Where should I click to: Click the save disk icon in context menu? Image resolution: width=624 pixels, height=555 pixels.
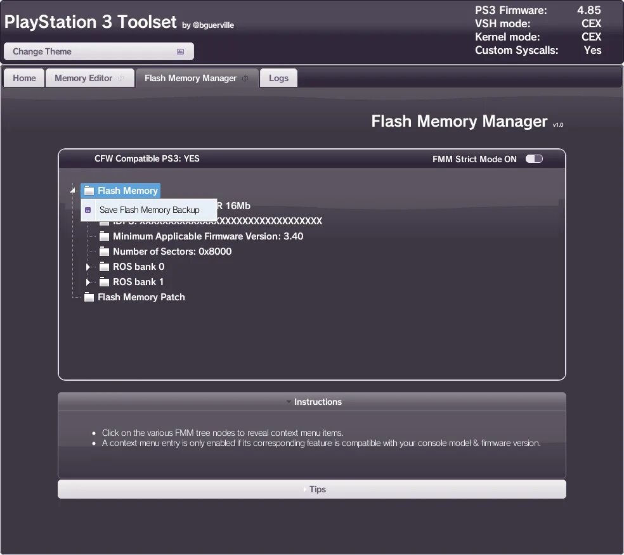pyautogui.click(x=88, y=210)
